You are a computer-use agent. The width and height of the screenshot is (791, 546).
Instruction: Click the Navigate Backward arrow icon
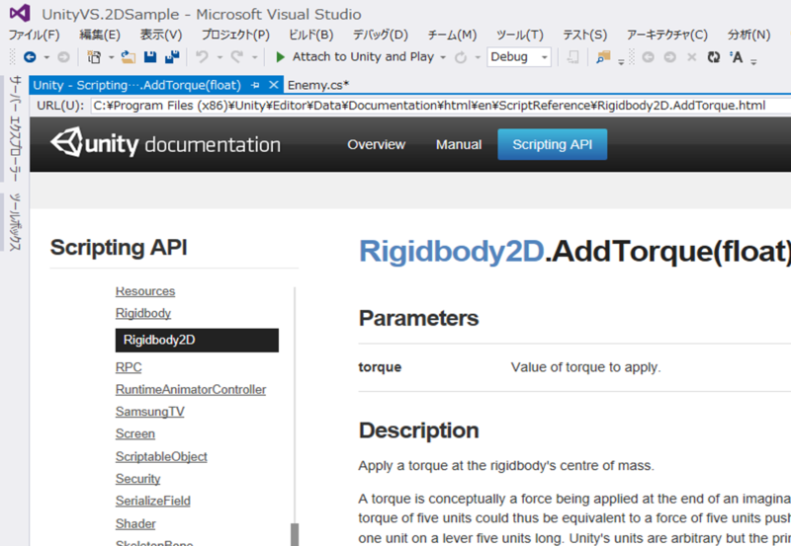click(30, 57)
